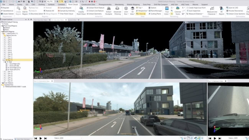Click the Add to Region icon
The width and height of the screenshot is (249, 140).
(x=25, y=11)
